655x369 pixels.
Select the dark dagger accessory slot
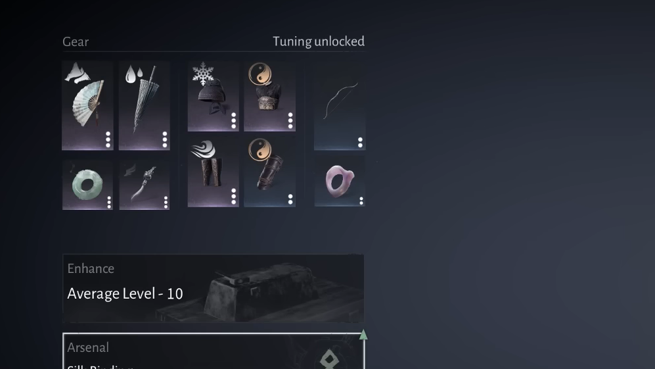pyautogui.click(x=144, y=185)
